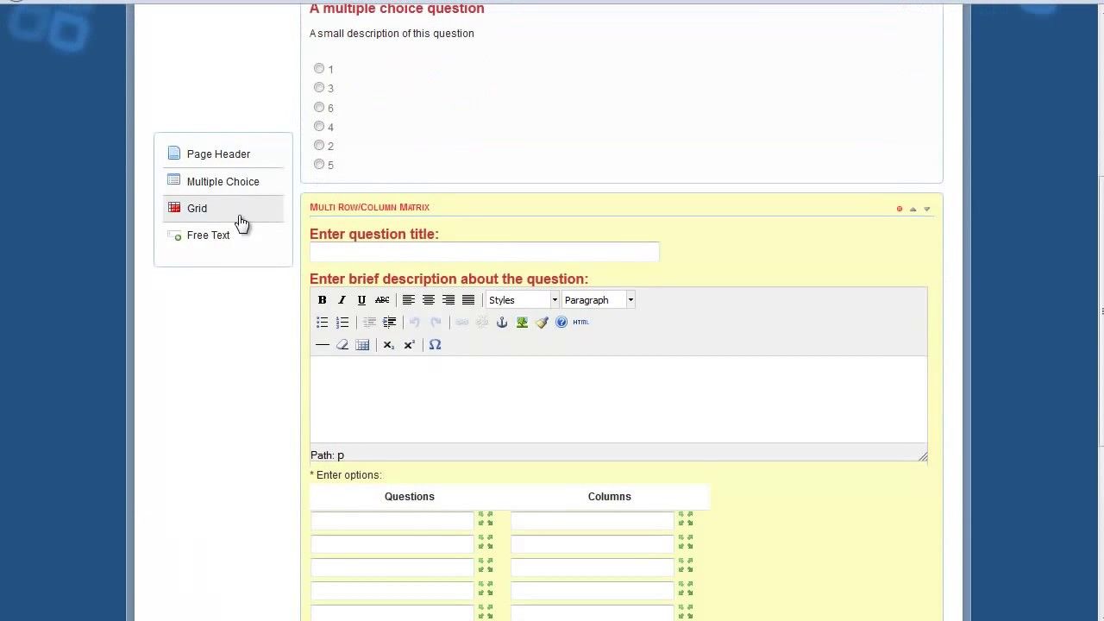
Task: Move the matrix question down
Action: tap(927, 209)
